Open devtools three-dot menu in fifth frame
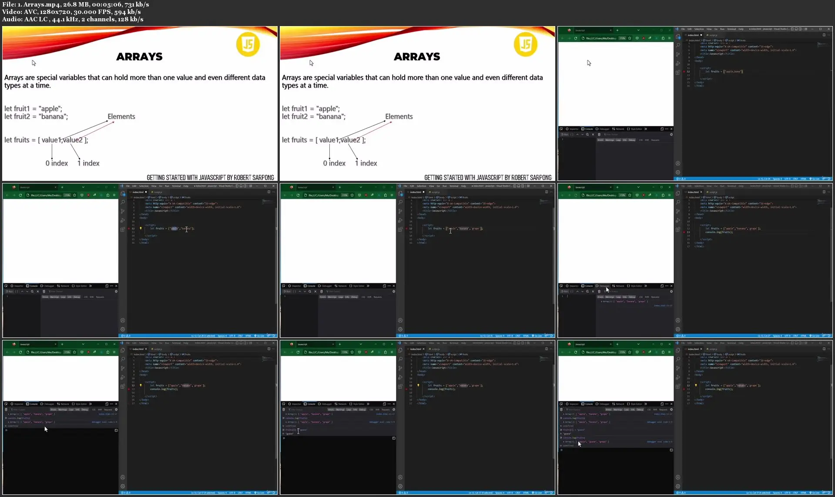 tap(389, 286)
